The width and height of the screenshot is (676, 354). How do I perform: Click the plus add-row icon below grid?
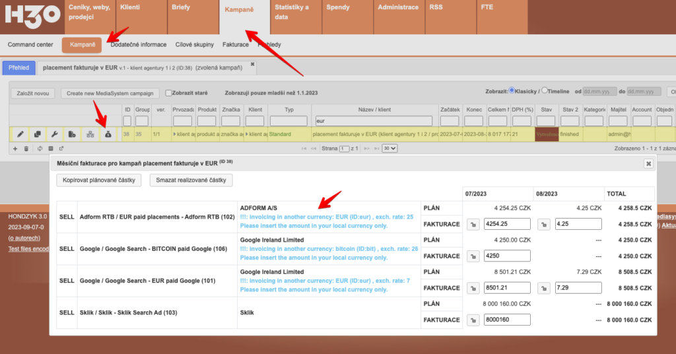pyautogui.click(x=15, y=149)
